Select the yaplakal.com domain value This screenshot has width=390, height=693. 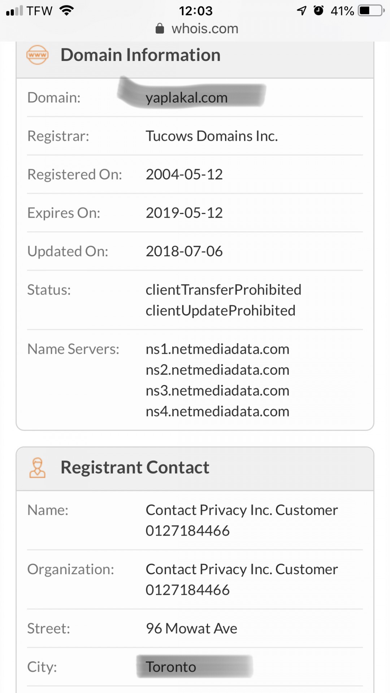pyautogui.click(x=187, y=97)
